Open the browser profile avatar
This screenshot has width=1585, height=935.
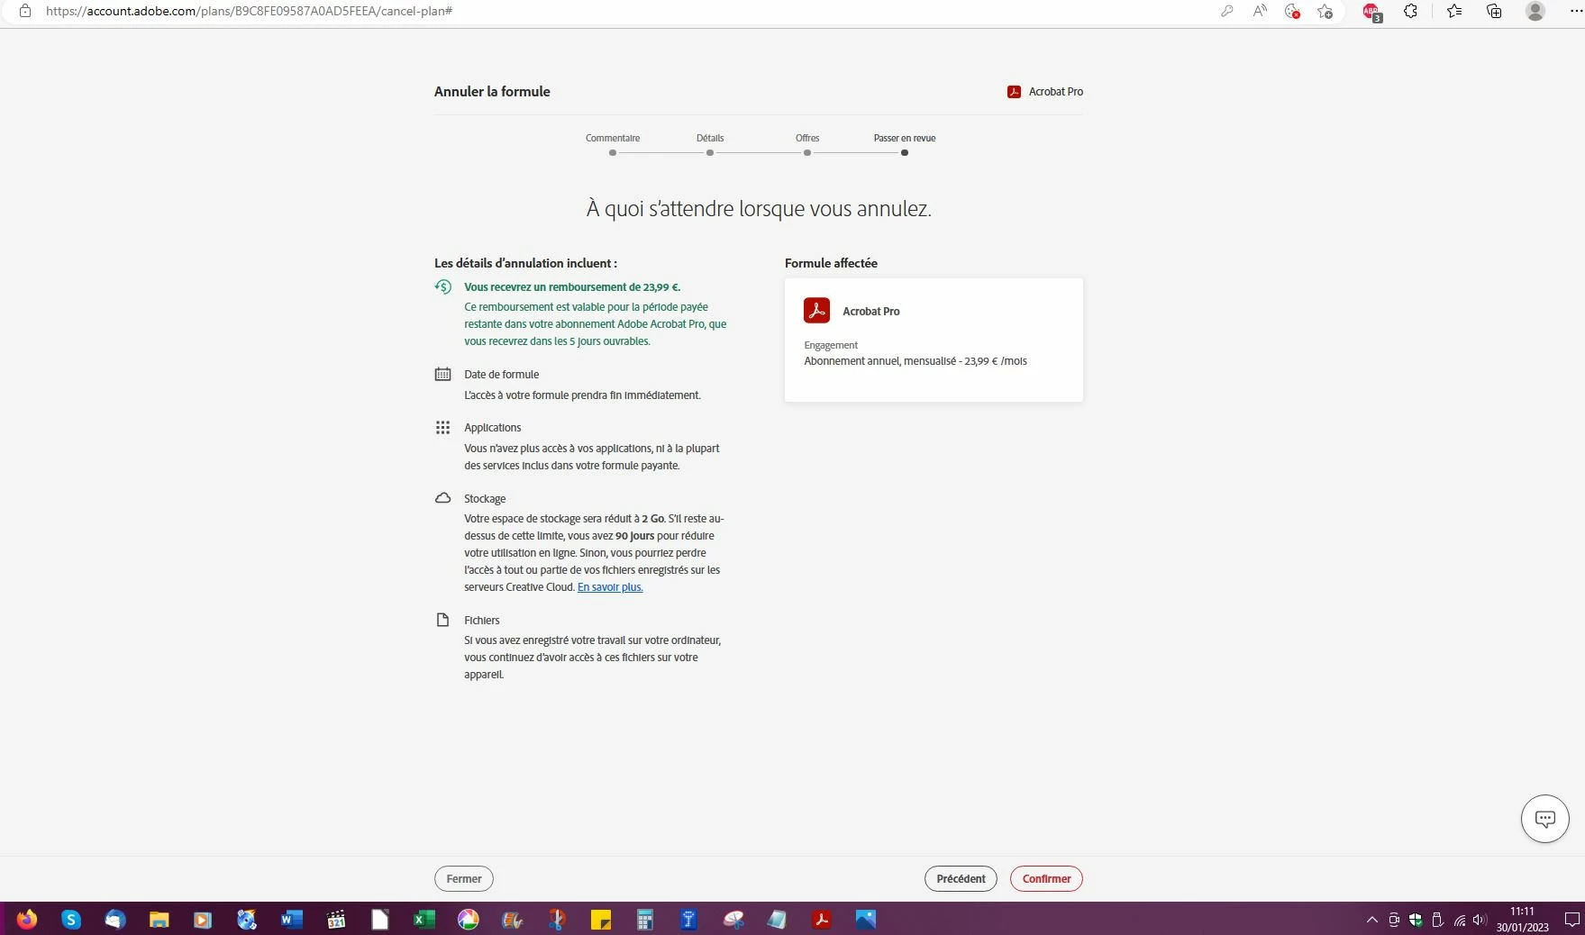(x=1535, y=11)
